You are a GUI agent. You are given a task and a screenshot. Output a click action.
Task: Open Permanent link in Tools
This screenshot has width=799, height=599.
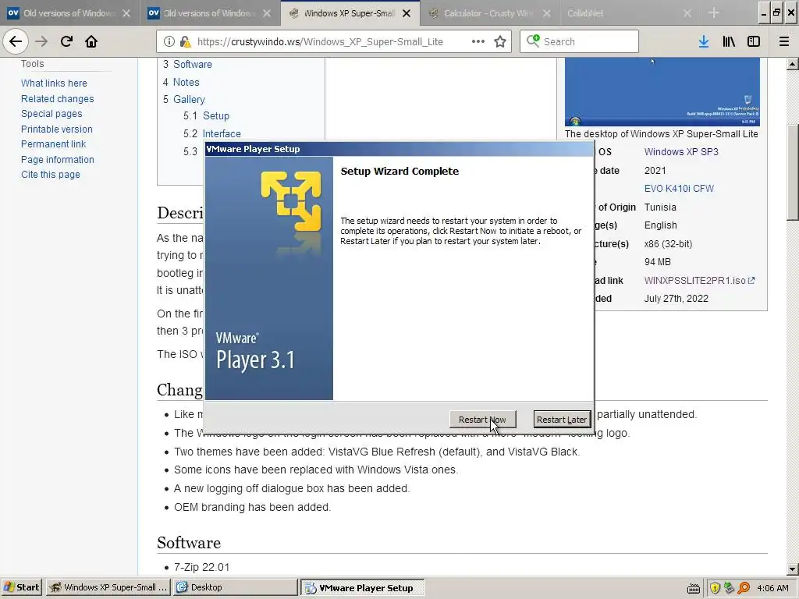point(54,144)
